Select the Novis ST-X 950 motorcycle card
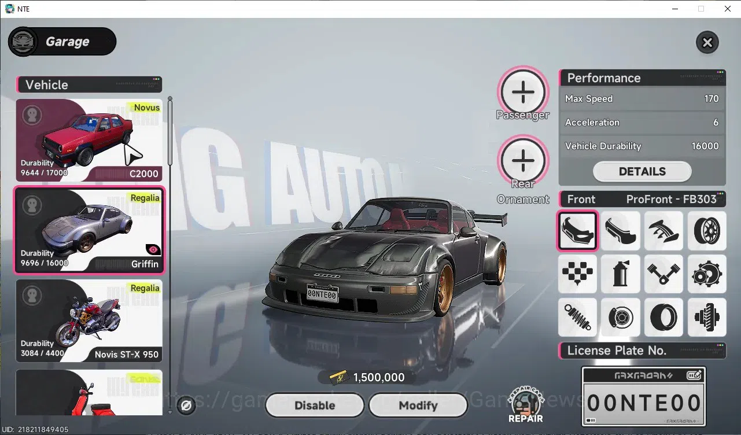The image size is (741, 435). (89, 320)
